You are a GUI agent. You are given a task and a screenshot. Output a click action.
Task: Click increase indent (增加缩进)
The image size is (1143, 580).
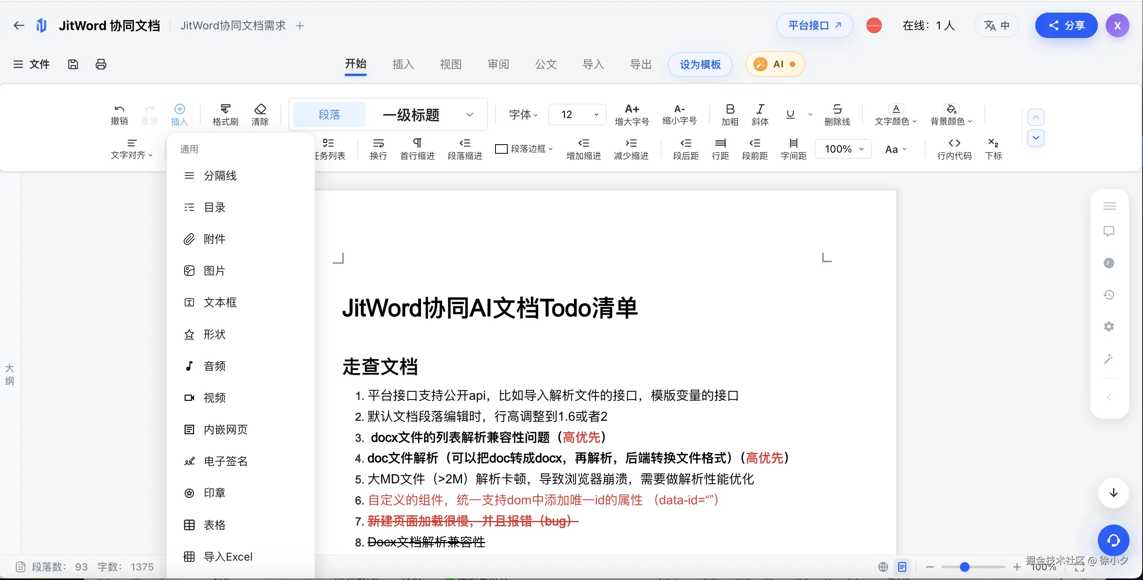[x=583, y=149]
